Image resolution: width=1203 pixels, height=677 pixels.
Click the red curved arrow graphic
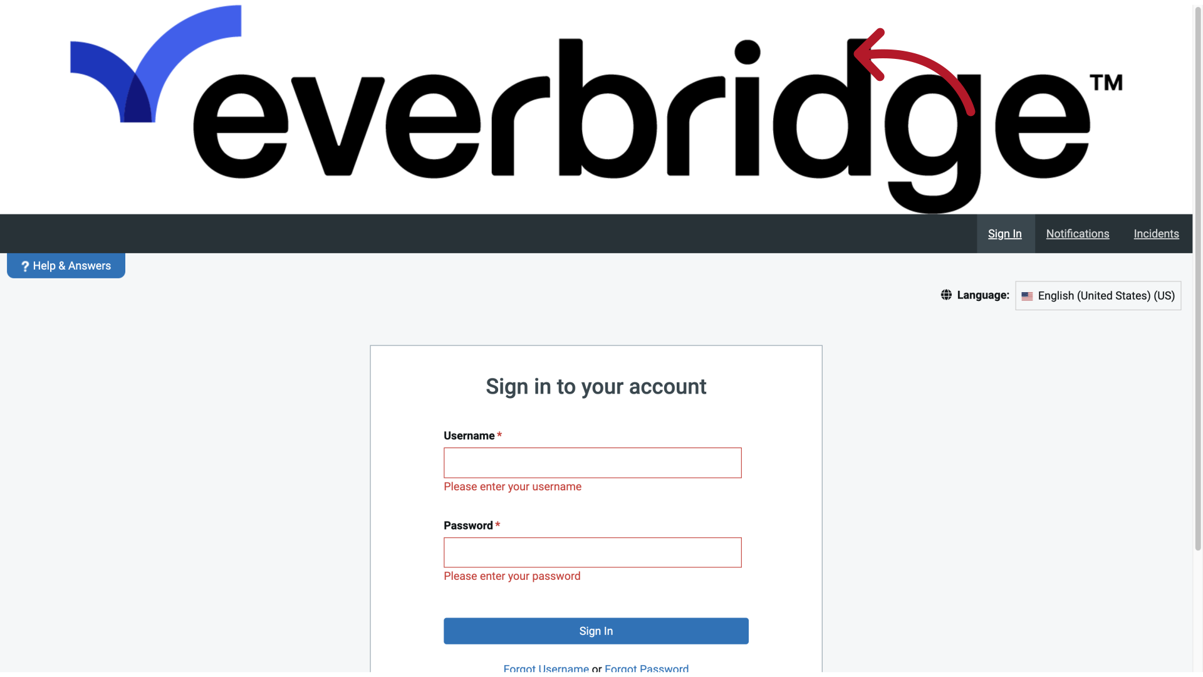pos(914,72)
